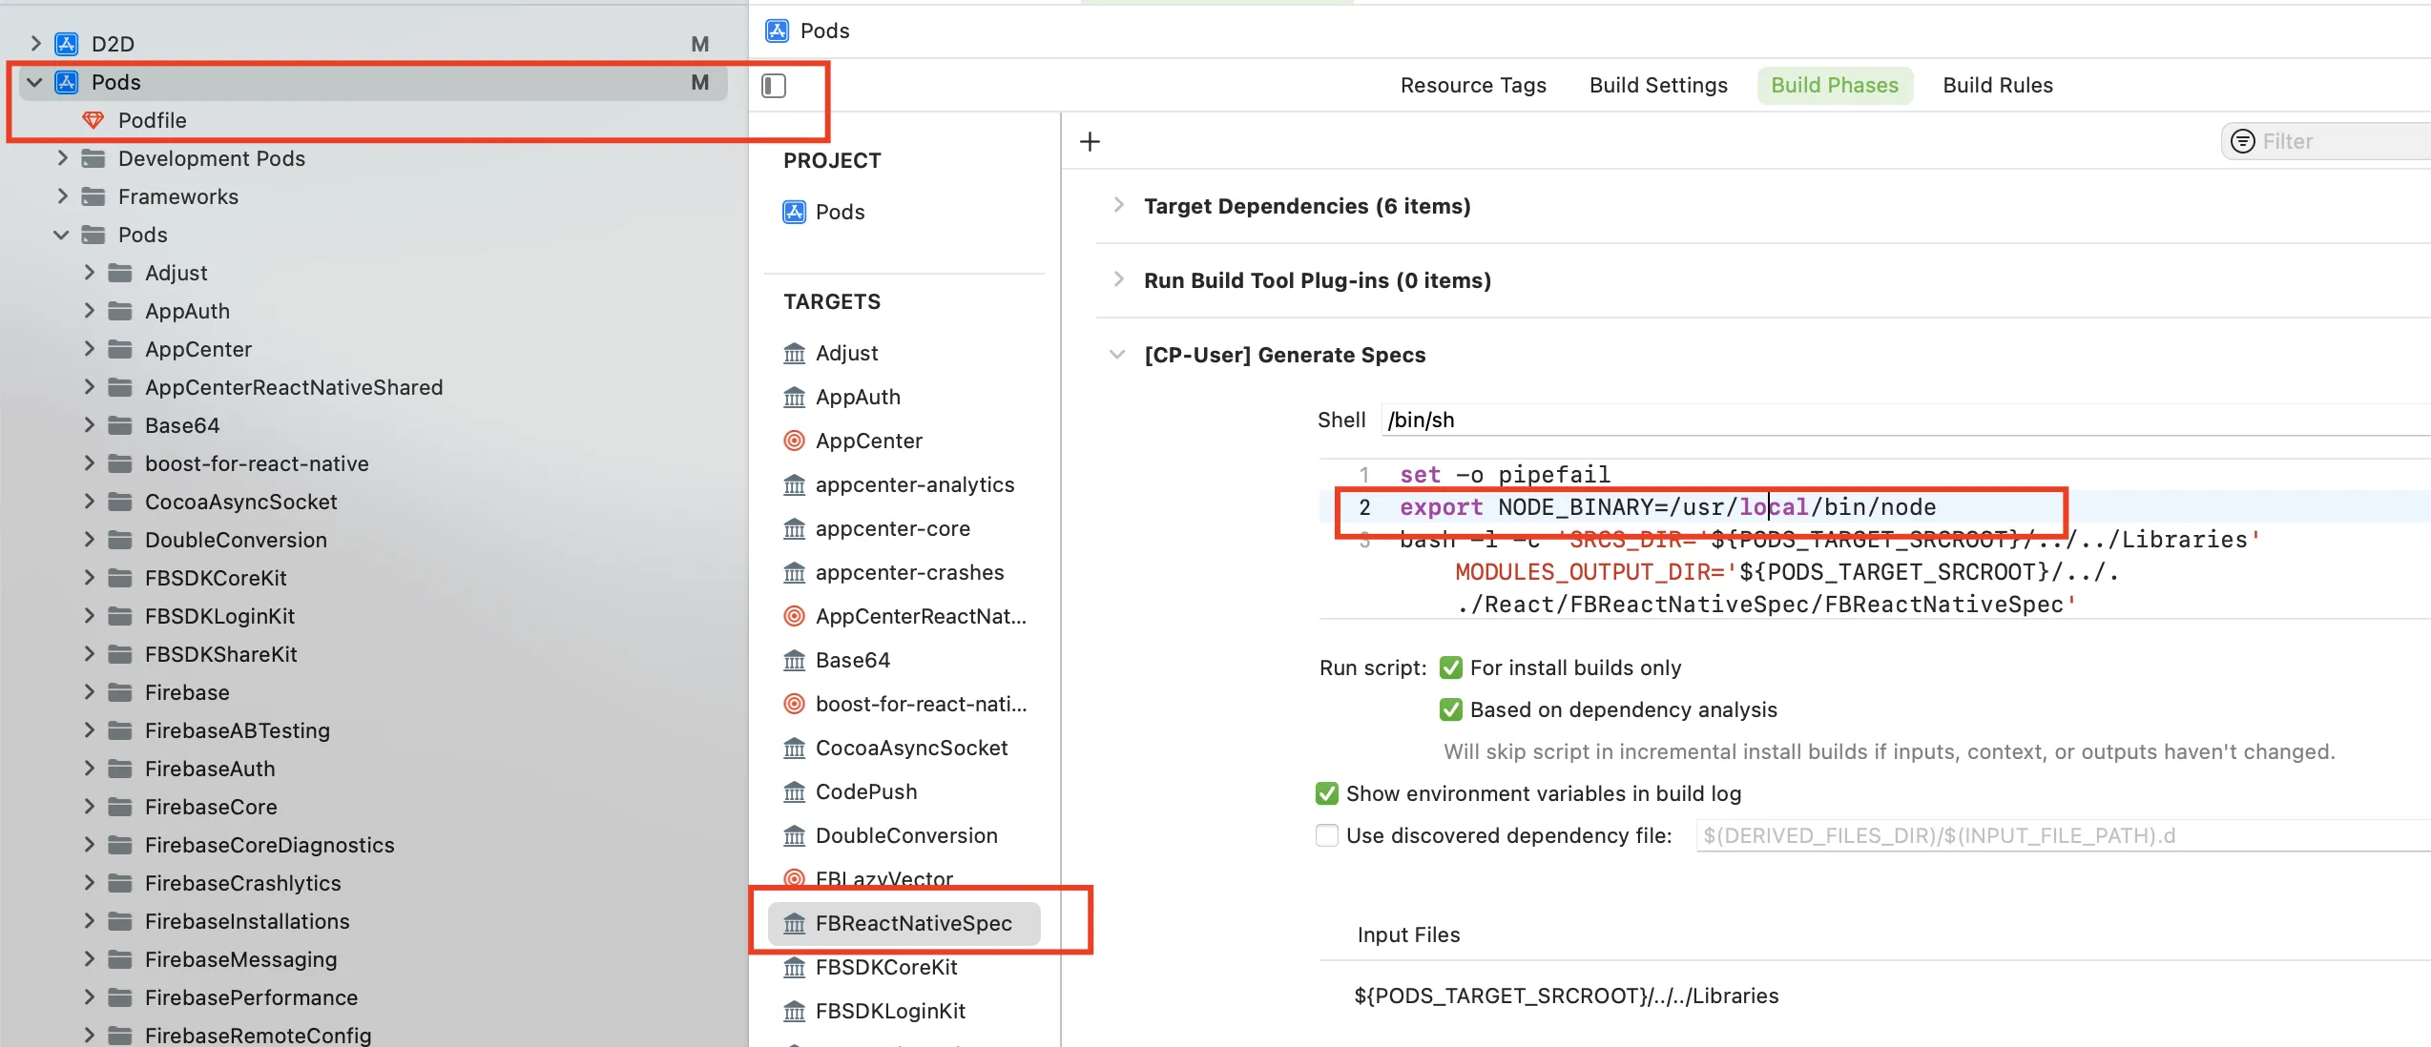Image resolution: width=2431 pixels, height=1047 pixels.
Task: Expand the Development Pods folder
Action: [x=62, y=158]
